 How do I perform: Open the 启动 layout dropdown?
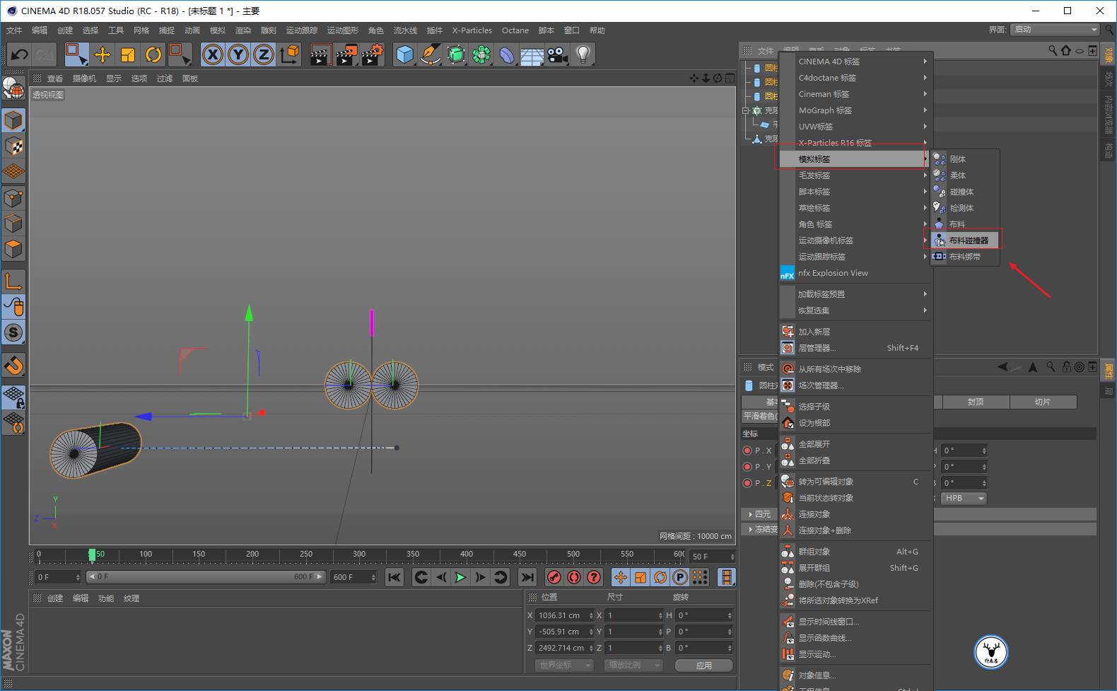click(1055, 30)
